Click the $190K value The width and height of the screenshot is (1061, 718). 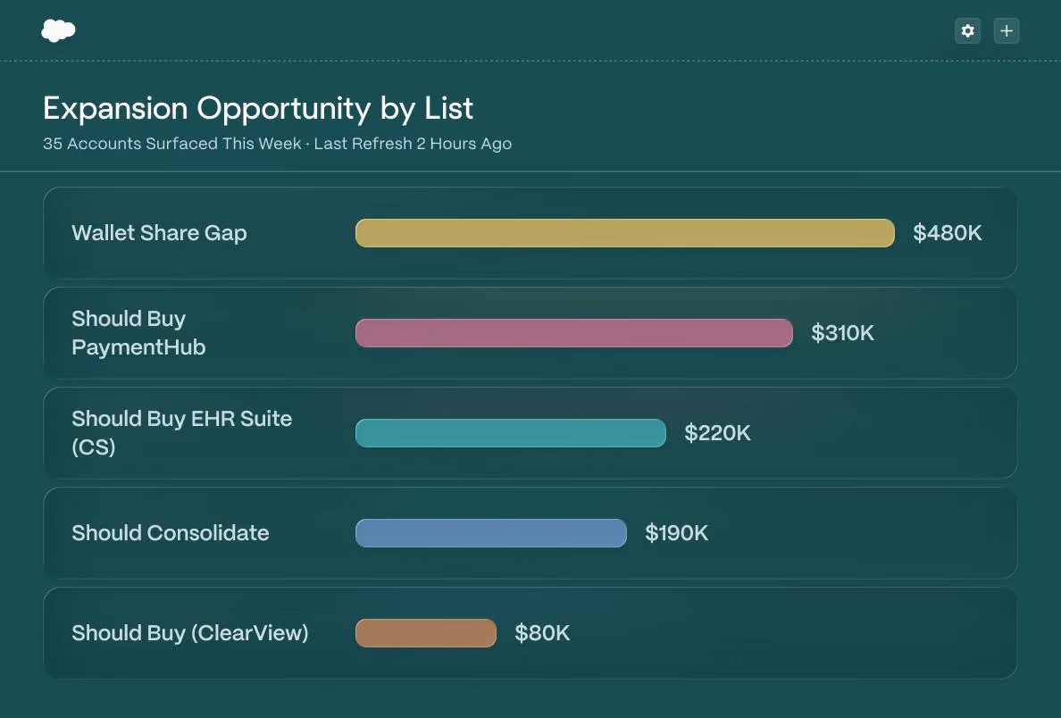click(x=676, y=533)
